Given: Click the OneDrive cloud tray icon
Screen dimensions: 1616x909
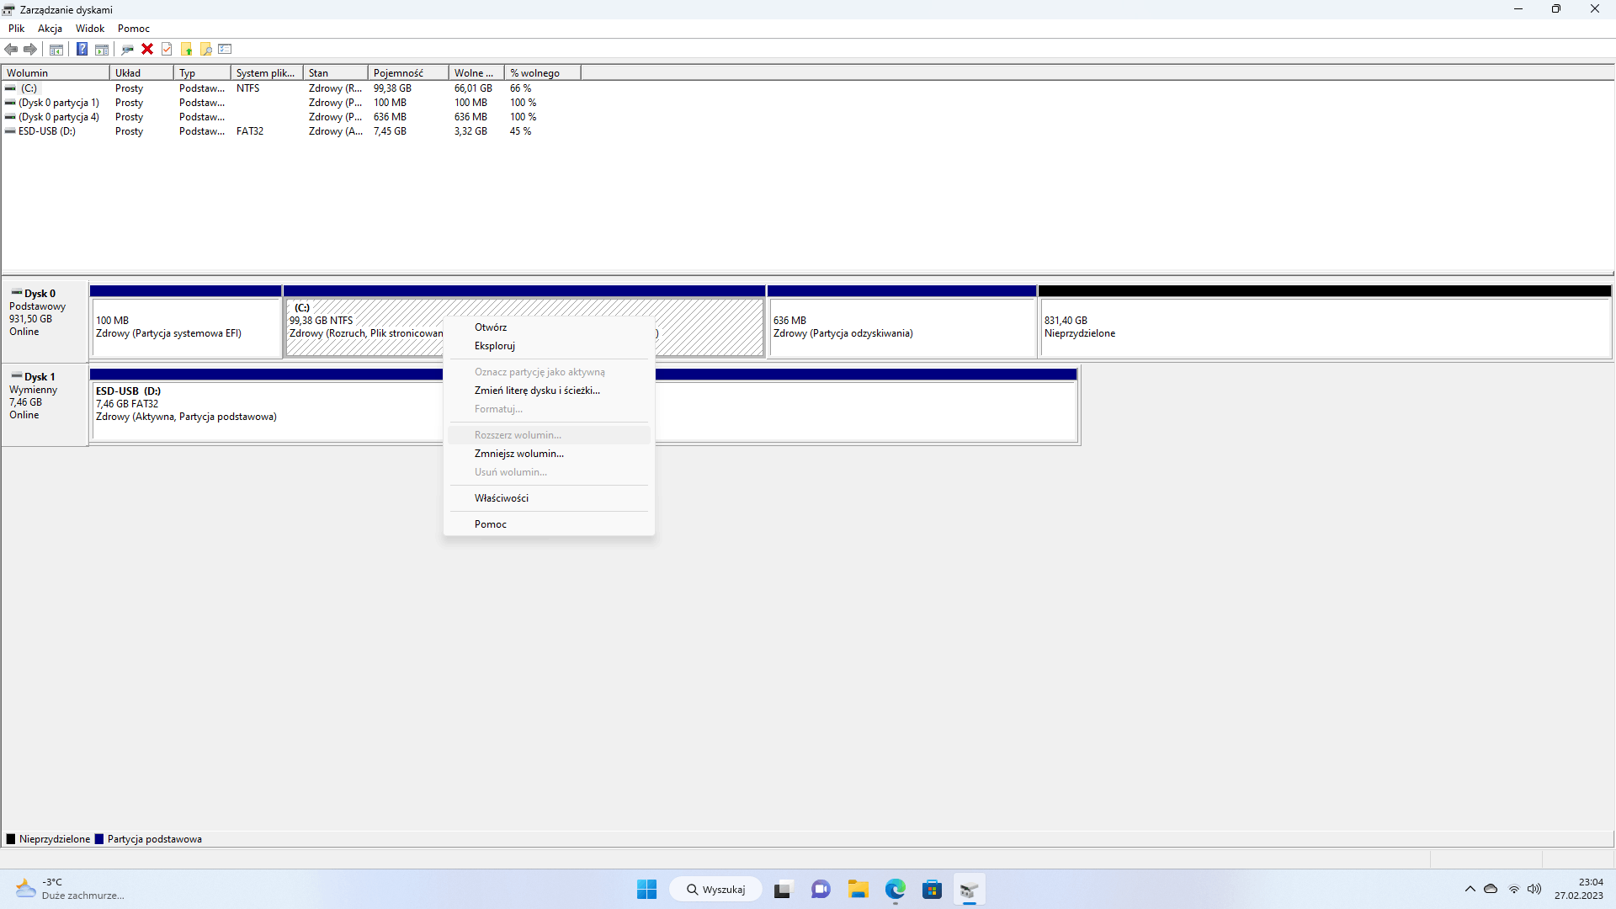Looking at the screenshot, I should tap(1491, 890).
